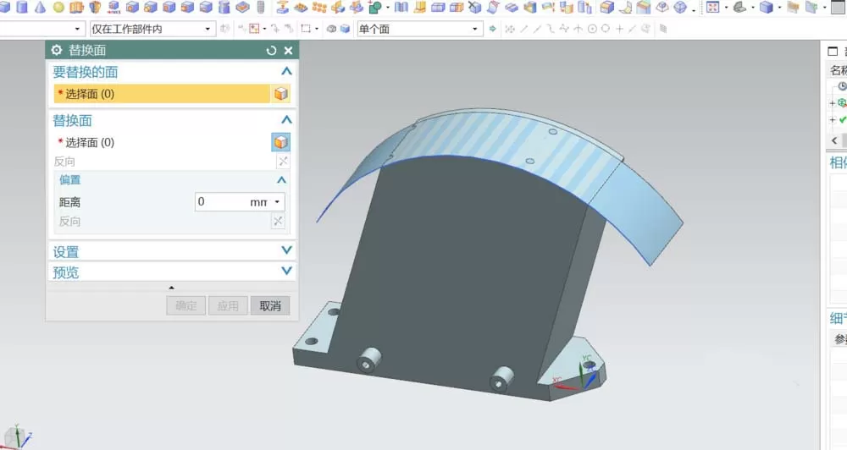Click the 取消 button

tap(270, 305)
